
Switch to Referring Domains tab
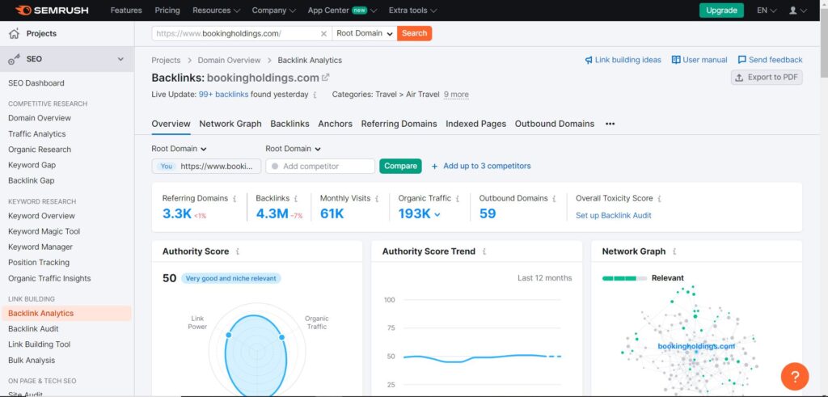point(399,124)
